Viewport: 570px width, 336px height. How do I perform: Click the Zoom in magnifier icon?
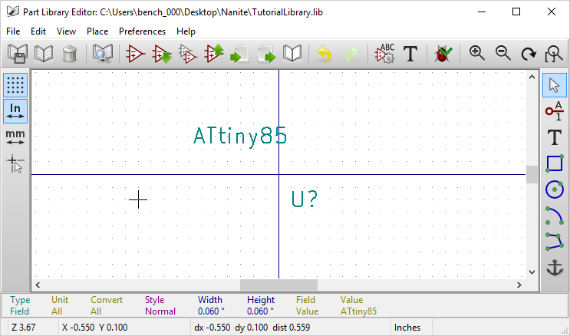[477, 54]
